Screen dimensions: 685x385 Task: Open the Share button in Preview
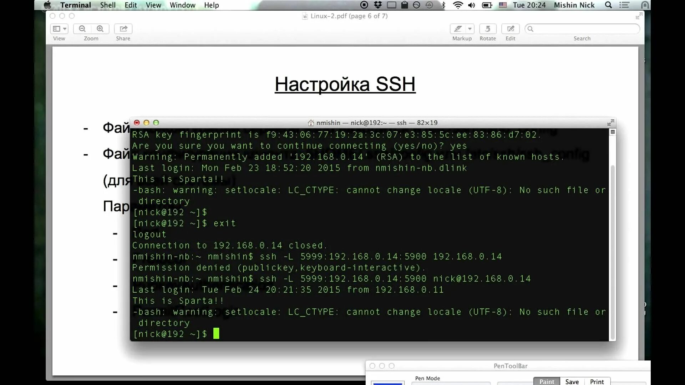(123, 29)
